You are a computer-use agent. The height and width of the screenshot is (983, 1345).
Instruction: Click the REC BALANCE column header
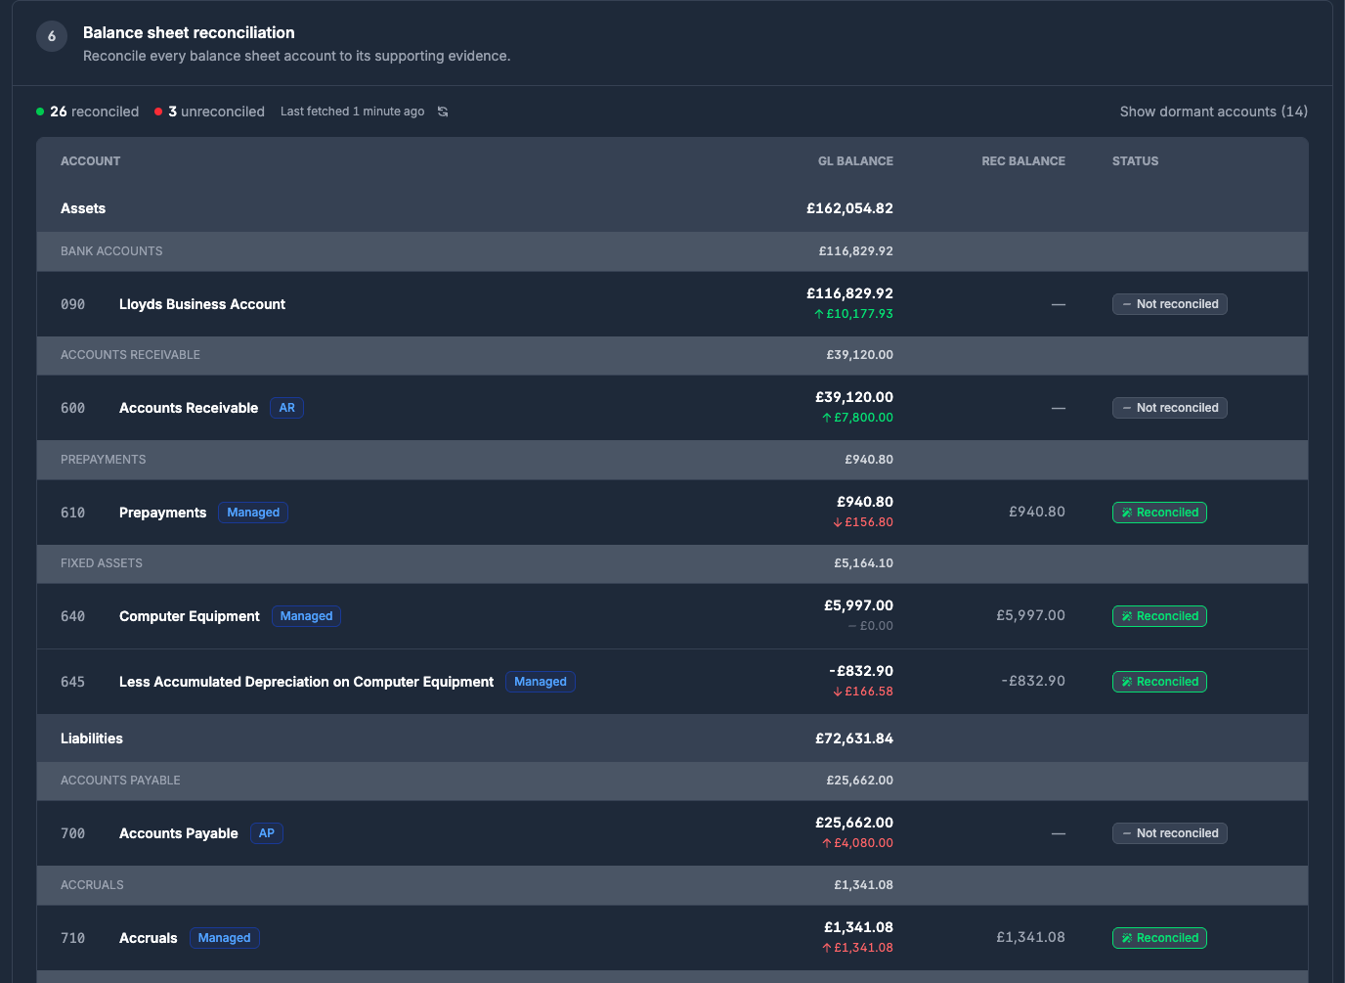pyautogui.click(x=1023, y=161)
